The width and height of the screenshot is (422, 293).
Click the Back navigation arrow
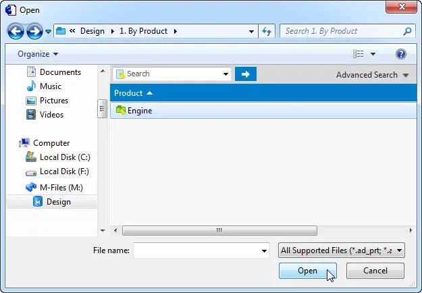[x=16, y=31]
